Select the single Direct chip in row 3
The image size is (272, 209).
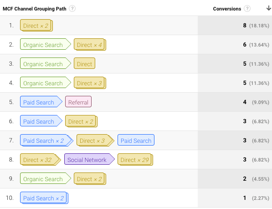[84, 64]
